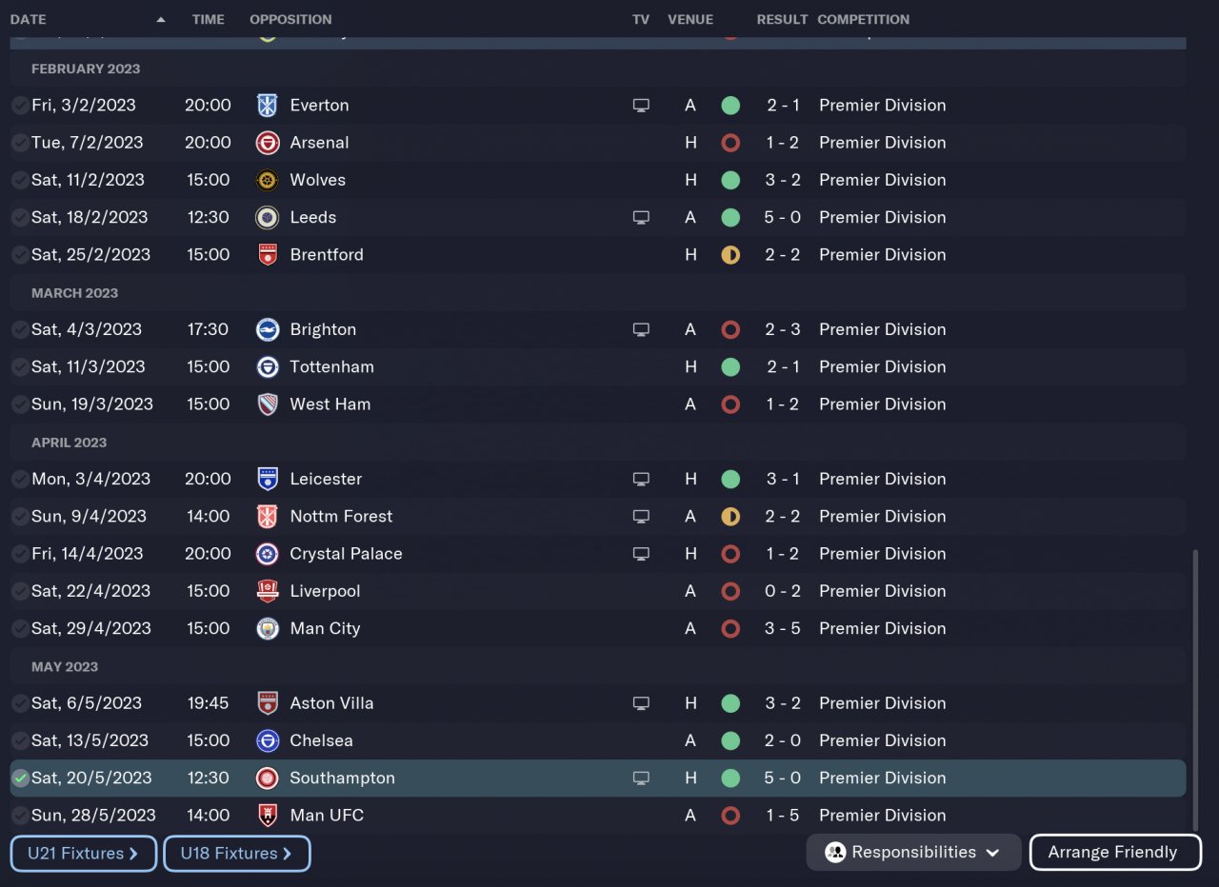The image size is (1219, 887).
Task: Click TV icon on Leeds fixture row
Action: (x=641, y=217)
